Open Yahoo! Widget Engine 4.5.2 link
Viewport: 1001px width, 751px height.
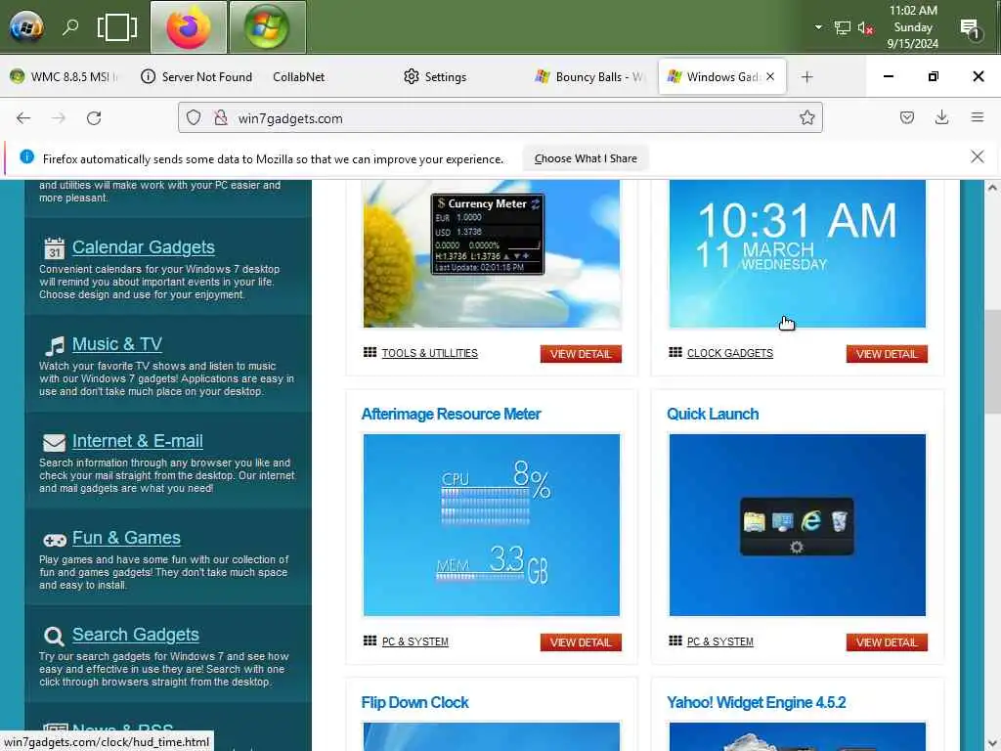pyautogui.click(x=756, y=702)
